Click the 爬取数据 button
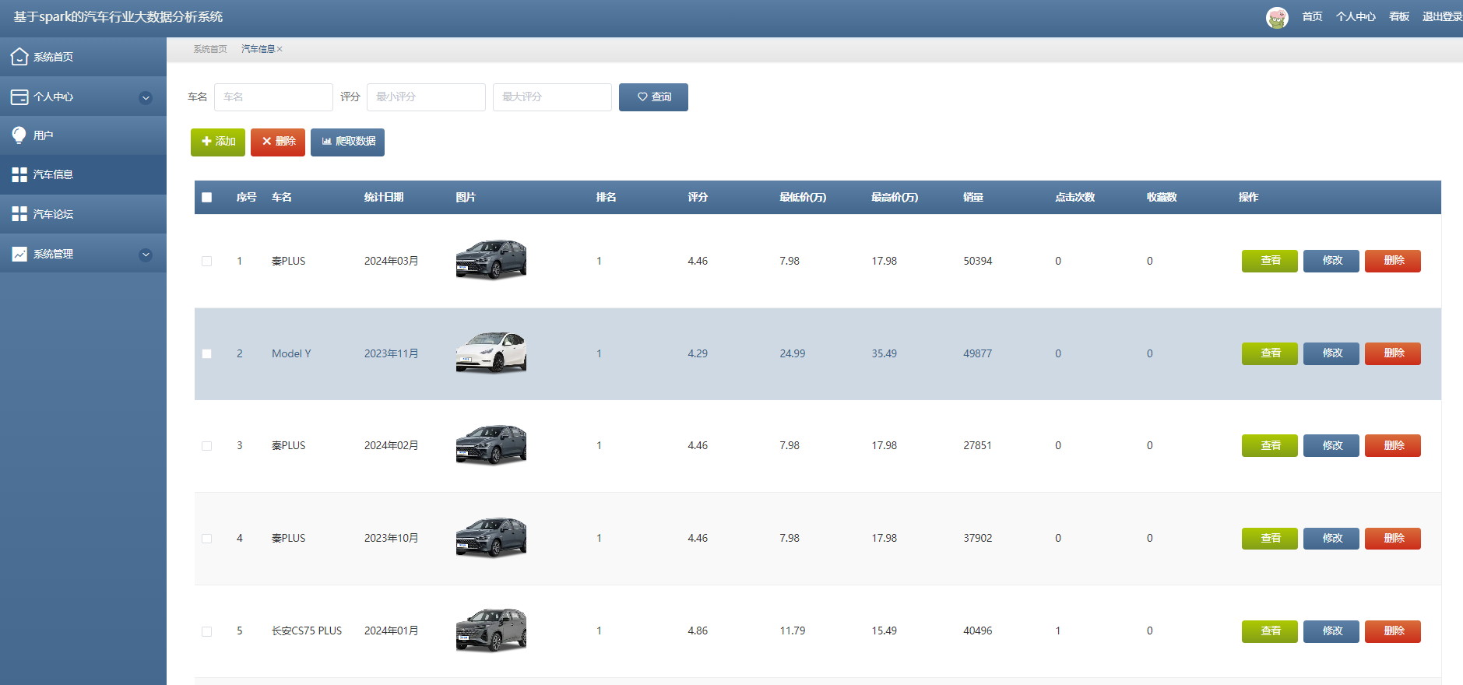The image size is (1463, 685). (347, 142)
